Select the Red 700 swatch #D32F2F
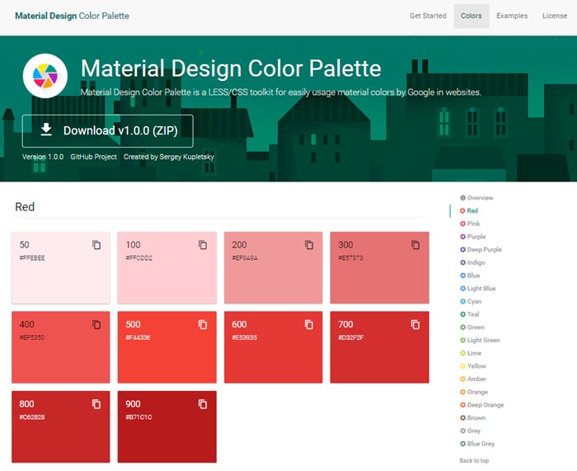The image size is (577, 471). (x=379, y=347)
